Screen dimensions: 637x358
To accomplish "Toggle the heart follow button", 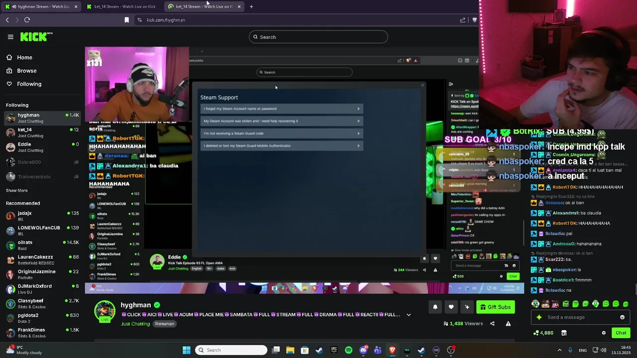I will tap(451, 307).
